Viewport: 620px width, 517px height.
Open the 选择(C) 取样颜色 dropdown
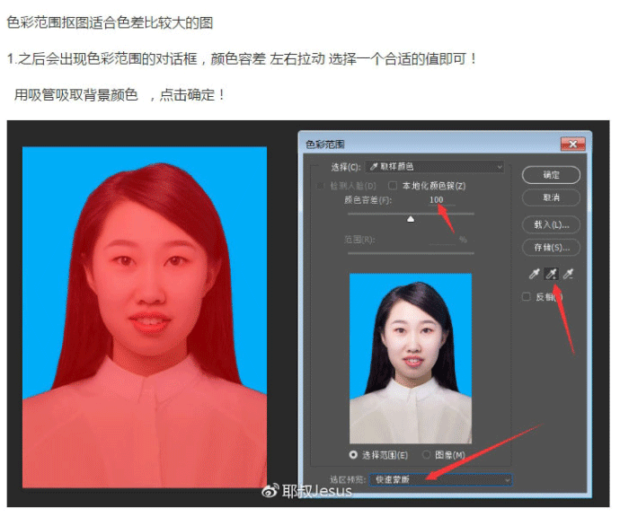(435, 167)
